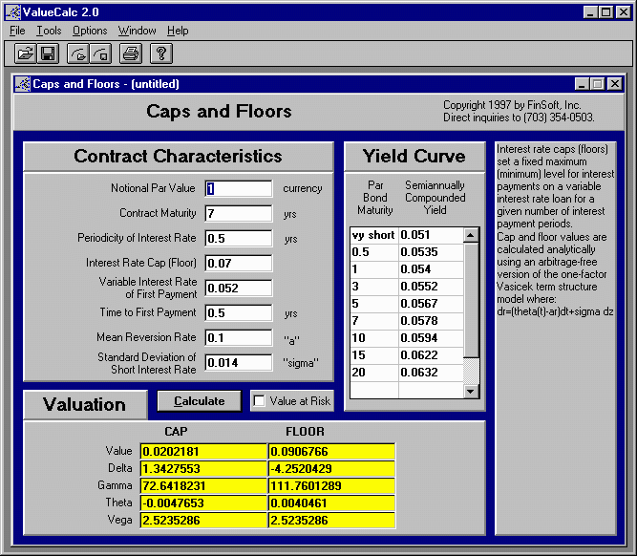This screenshot has height=556, width=637.
Task: Click the save yield curve toolbar icon
Action: (x=99, y=53)
